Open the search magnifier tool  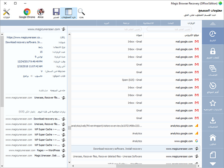(81, 13)
